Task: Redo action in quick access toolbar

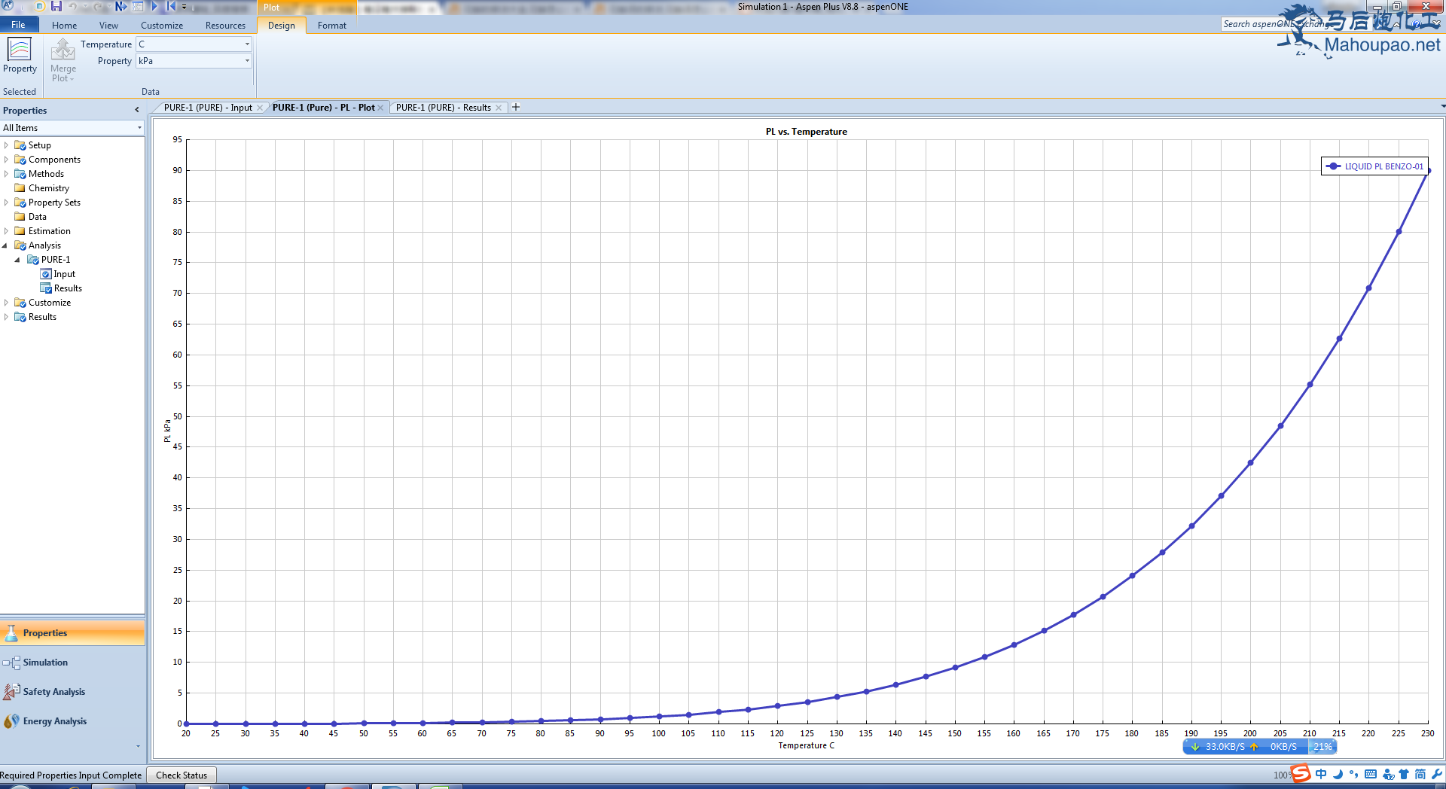Action: pos(98,6)
